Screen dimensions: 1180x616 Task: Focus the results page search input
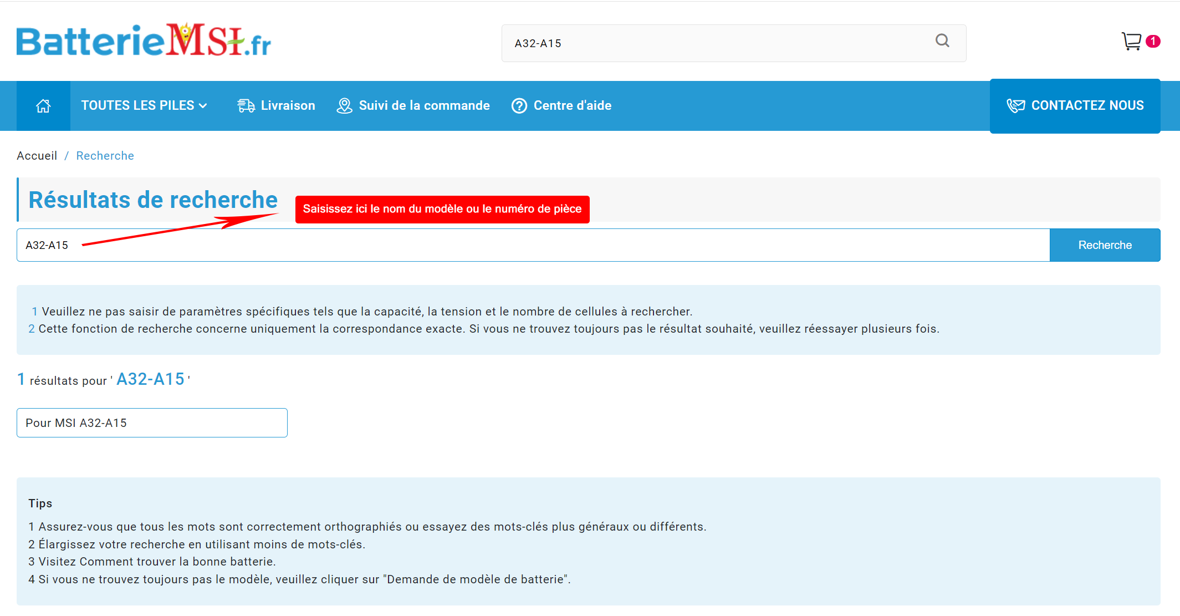[533, 245]
